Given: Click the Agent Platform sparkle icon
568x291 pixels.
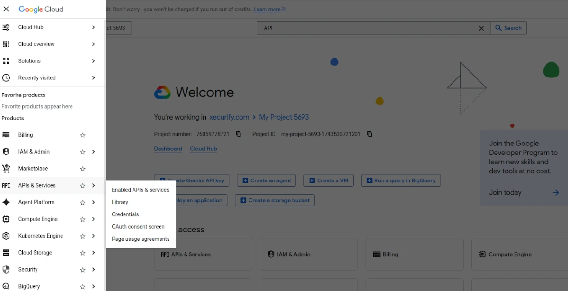Looking at the screenshot, I should coord(6,202).
